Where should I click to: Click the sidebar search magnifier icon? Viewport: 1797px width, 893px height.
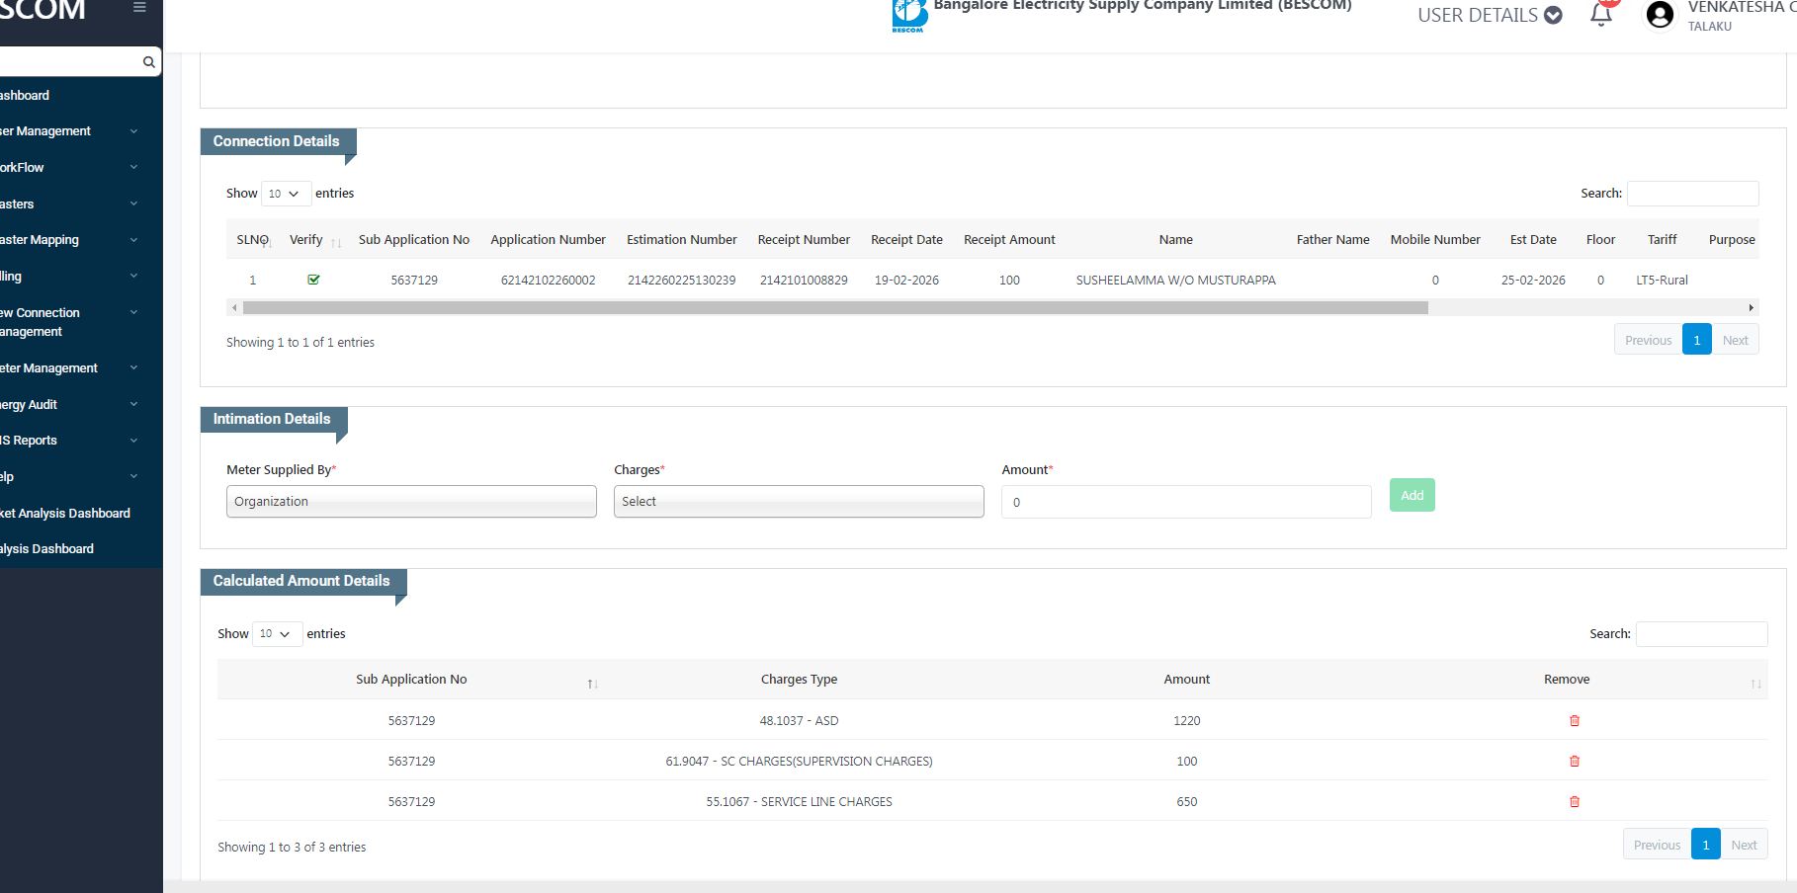click(x=148, y=62)
